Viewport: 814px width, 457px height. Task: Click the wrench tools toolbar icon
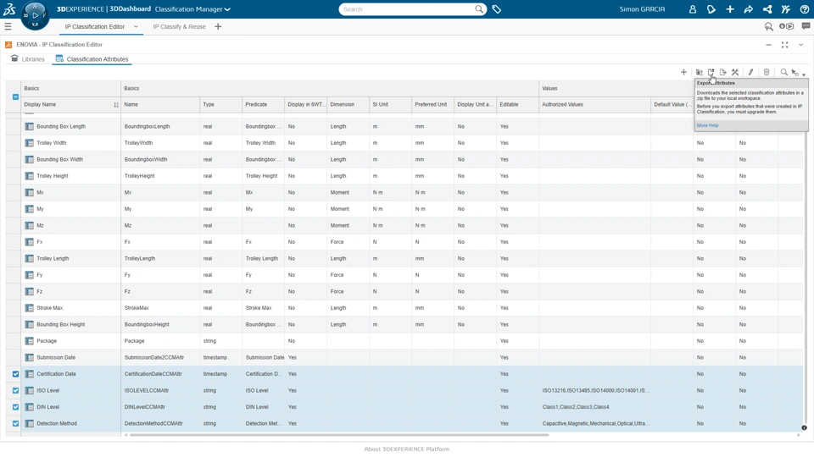[x=735, y=72]
